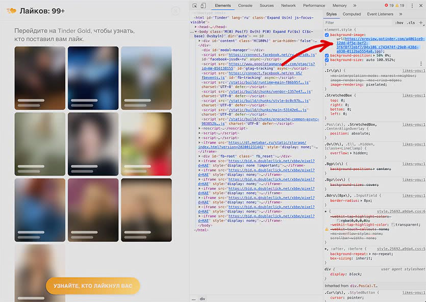The width and height of the screenshot is (426, 302).
Task: Toggle the device toolbar icon
Action: [203, 6]
